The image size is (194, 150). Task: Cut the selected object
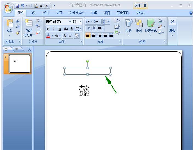coord(18,21)
